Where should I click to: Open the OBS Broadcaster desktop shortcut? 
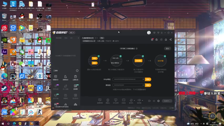(40, 18)
